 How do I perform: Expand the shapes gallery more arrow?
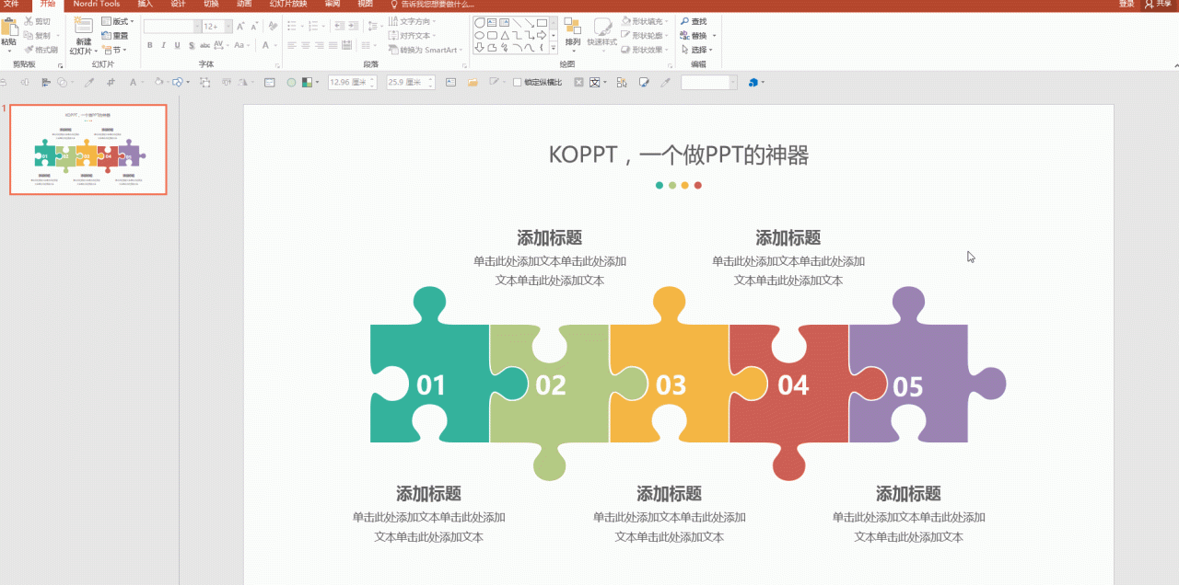[x=553, y=47]
